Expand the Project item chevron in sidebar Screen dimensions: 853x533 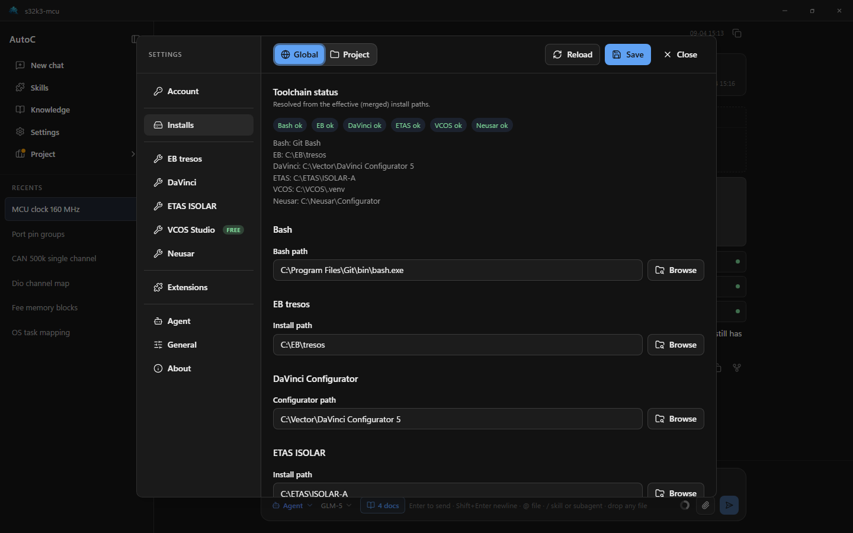(x=133, y=154)
